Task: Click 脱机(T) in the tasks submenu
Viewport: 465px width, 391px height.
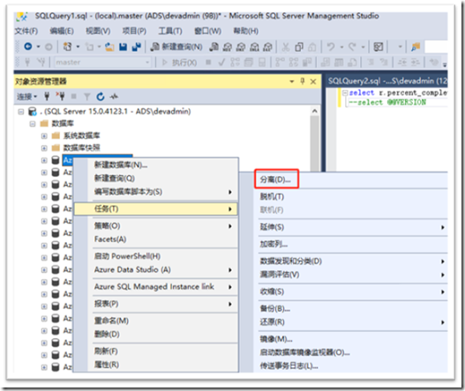Action: click(x=272, y=197)
